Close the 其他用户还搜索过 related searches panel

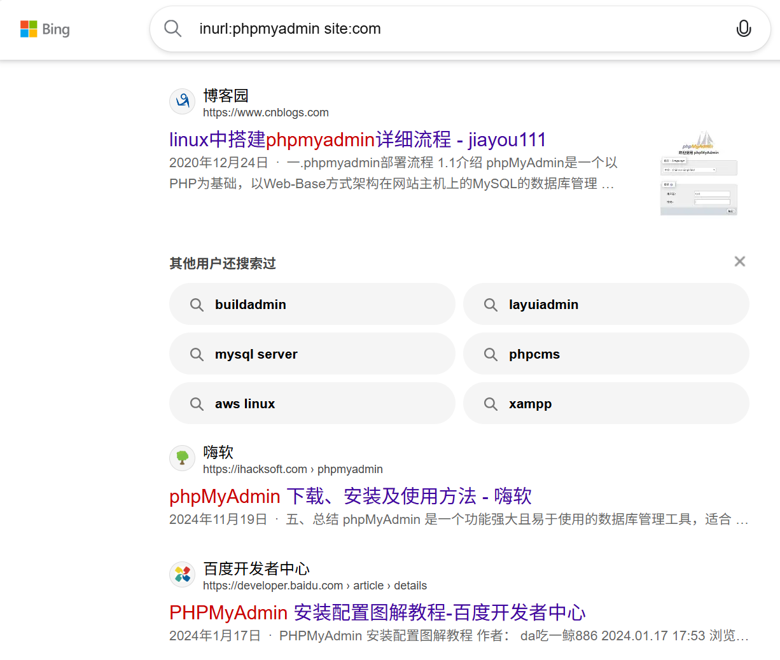(739, 261)
